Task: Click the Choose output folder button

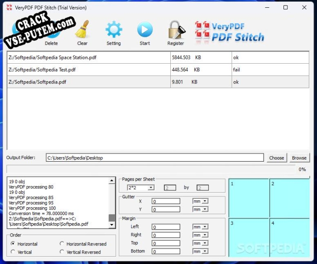Action: [277, 158]
